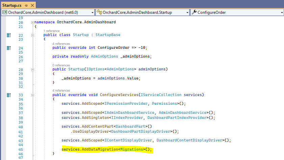Click AddDataMigration on line 45

(x=100, y=149)
